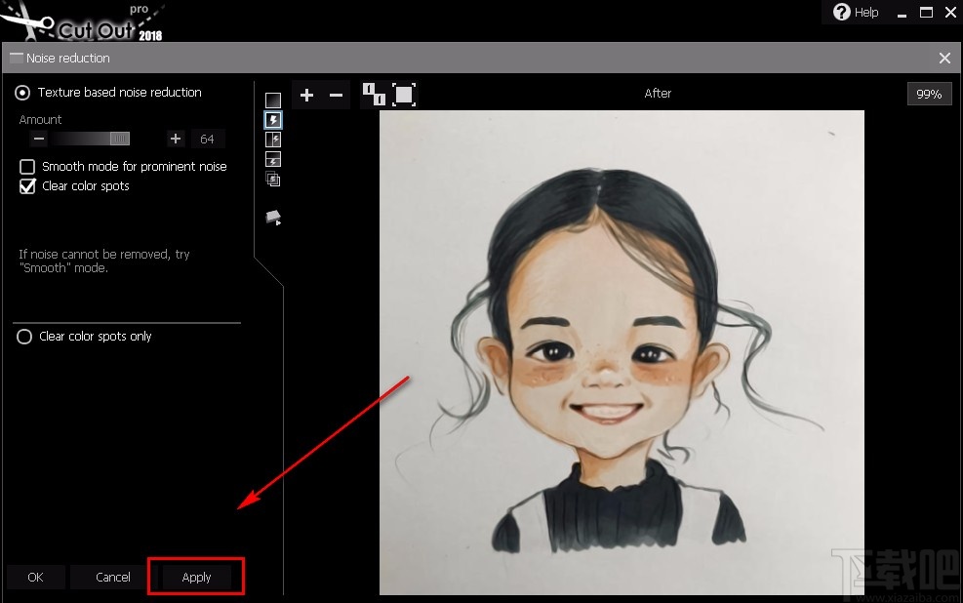Select the single preview view icon
963x603 pixels.
[273, 98]
